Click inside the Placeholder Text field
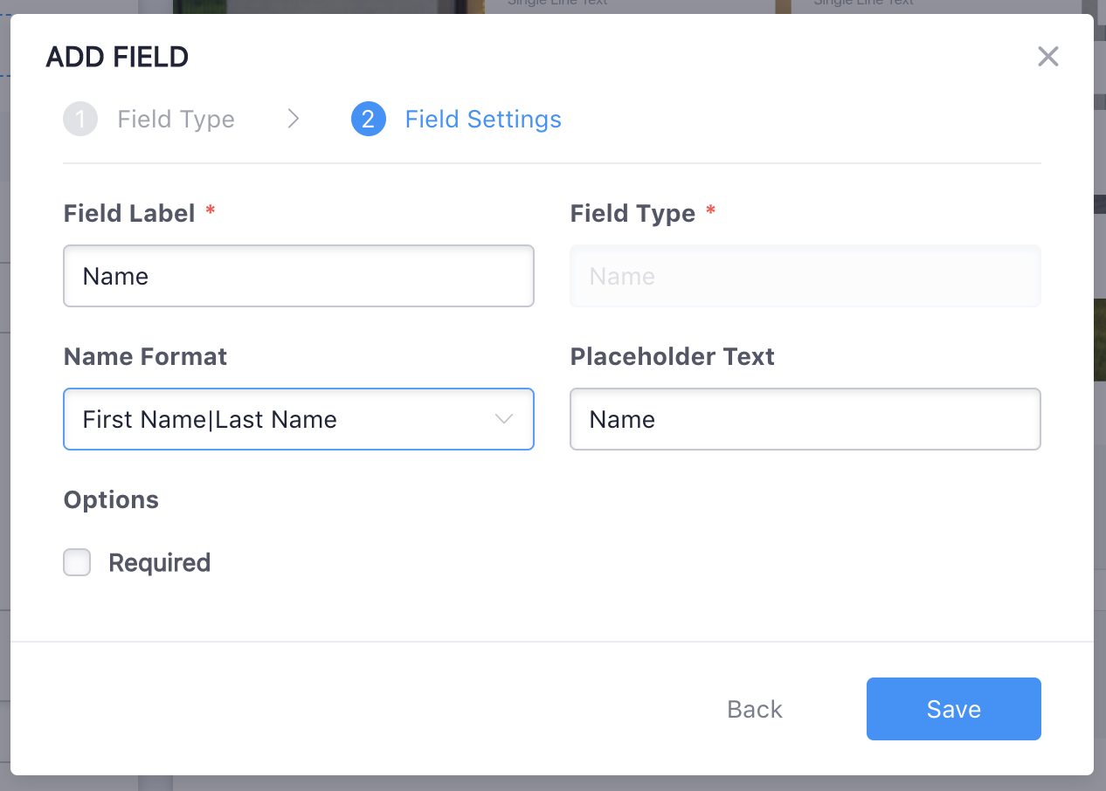The width and height of the screenshot is (1106, 791). 805,419
